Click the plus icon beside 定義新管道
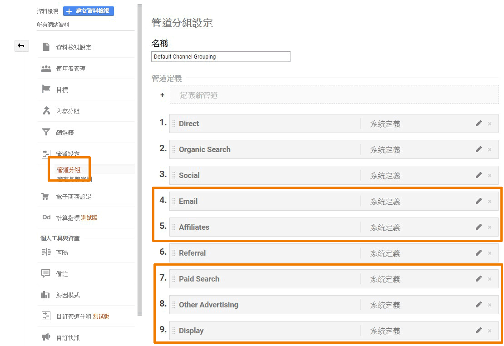The width and height of the screenshot is (504, 346). tap(162, 95)
